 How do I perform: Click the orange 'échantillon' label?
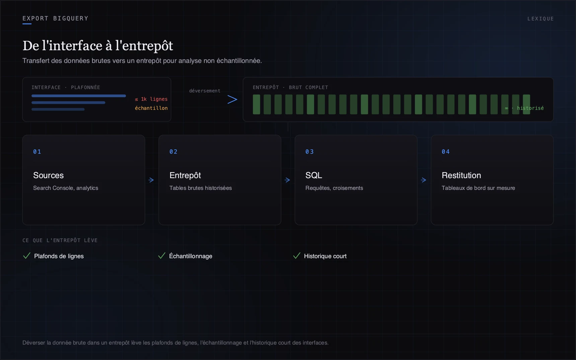coord(151,108)
